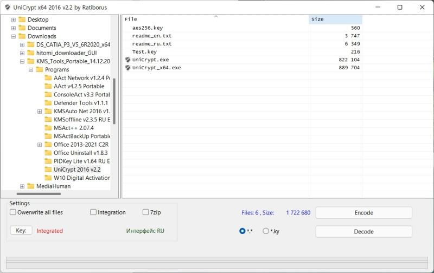Click the red Integrated key status text
The height and width of the screenshot is (273, 434).
(50, 231)
